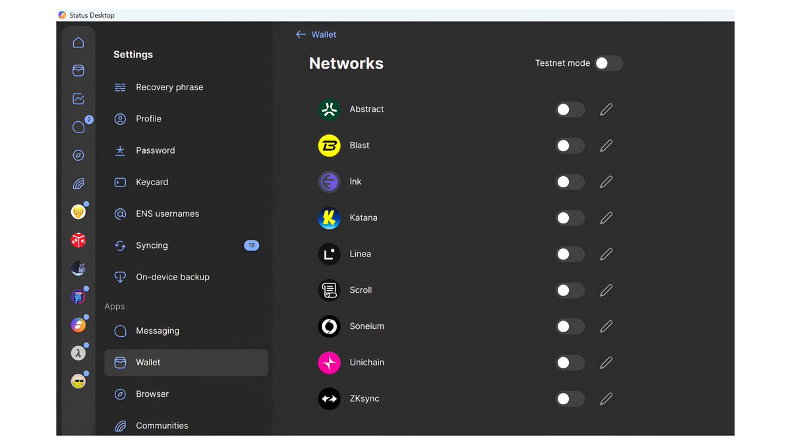The height and width of the screenshot is (445, 791).
Task: Open Keycard settings
Action: [x=187, y=182]
